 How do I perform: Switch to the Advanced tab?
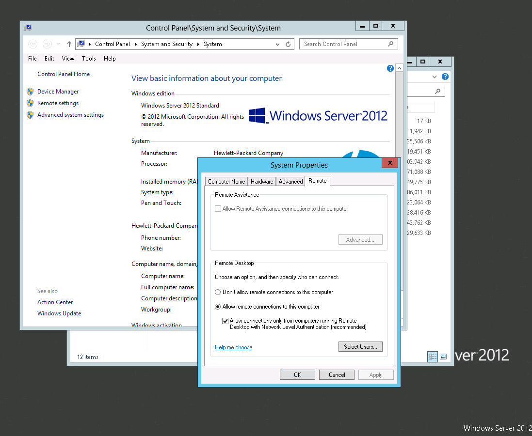pyautogui.click(x=290, y=181)
